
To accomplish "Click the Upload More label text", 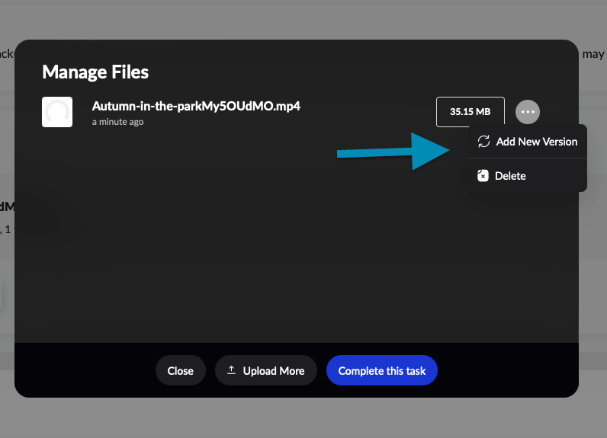I will click(274, 371).
